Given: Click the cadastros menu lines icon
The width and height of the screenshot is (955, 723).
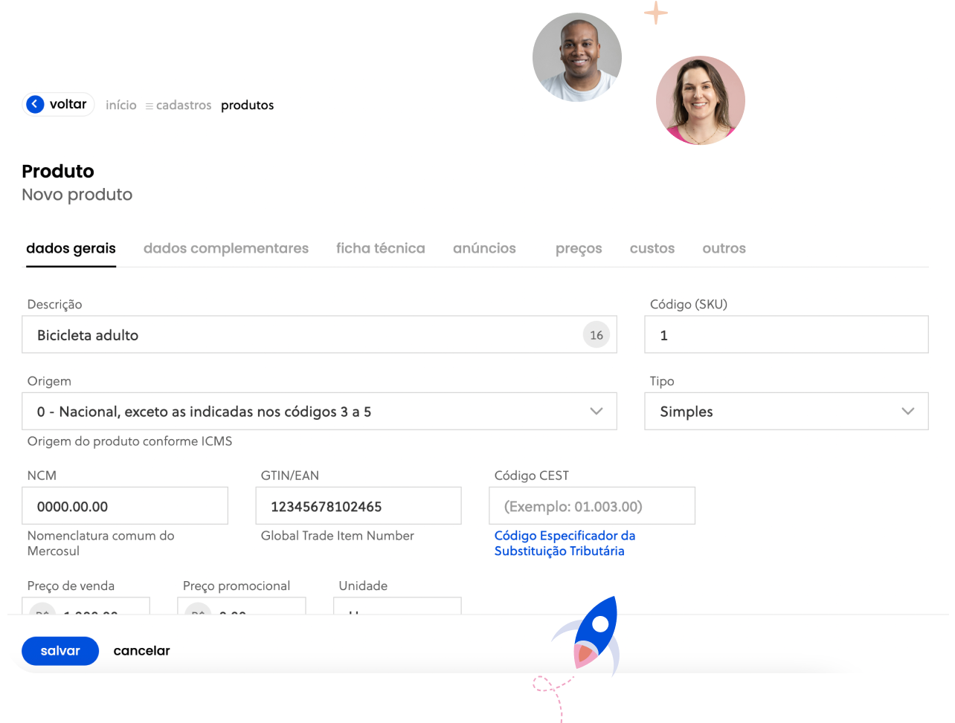Looking at the screenshot, I should [x=149, y=106].
